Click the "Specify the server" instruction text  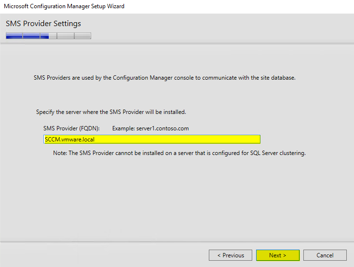[x=111, y=112]
